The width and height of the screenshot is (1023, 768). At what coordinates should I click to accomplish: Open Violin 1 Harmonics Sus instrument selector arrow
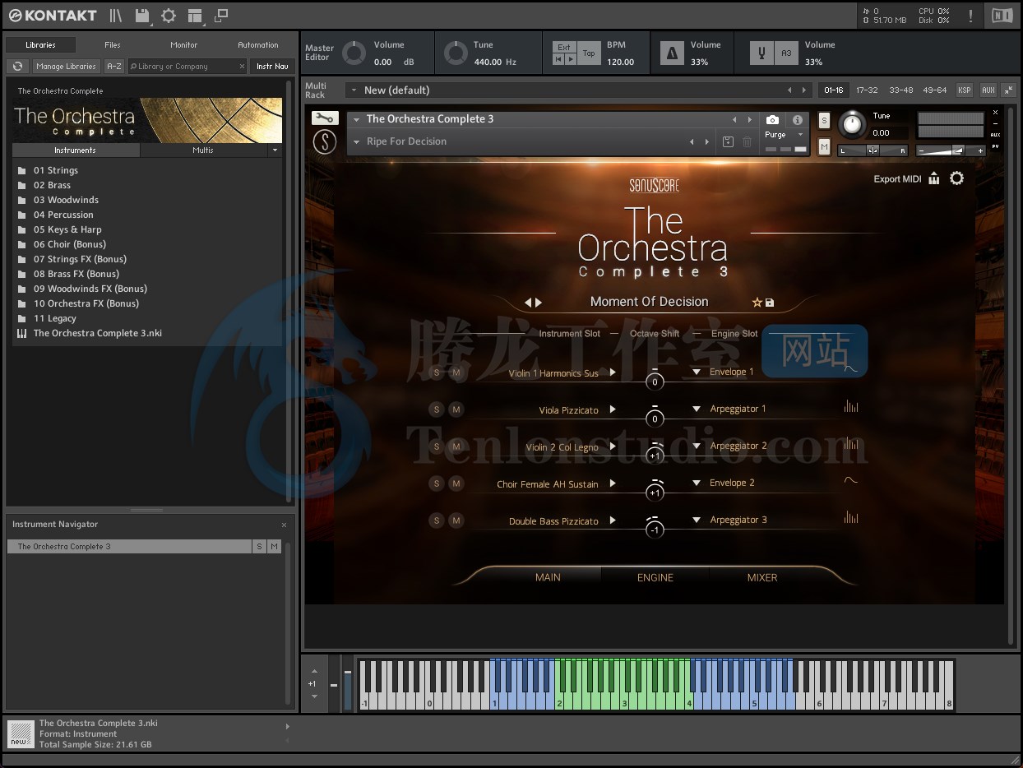(613, 372)
